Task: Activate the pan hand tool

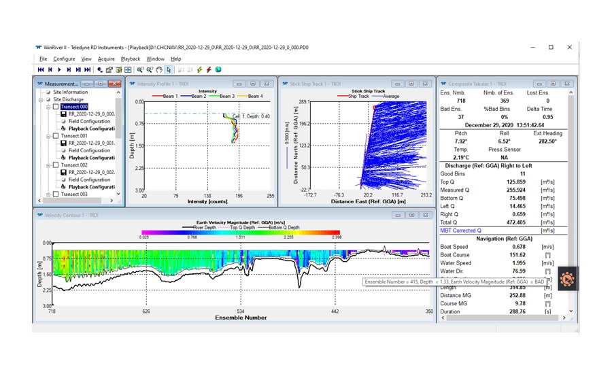Action: tap(160, 69)
